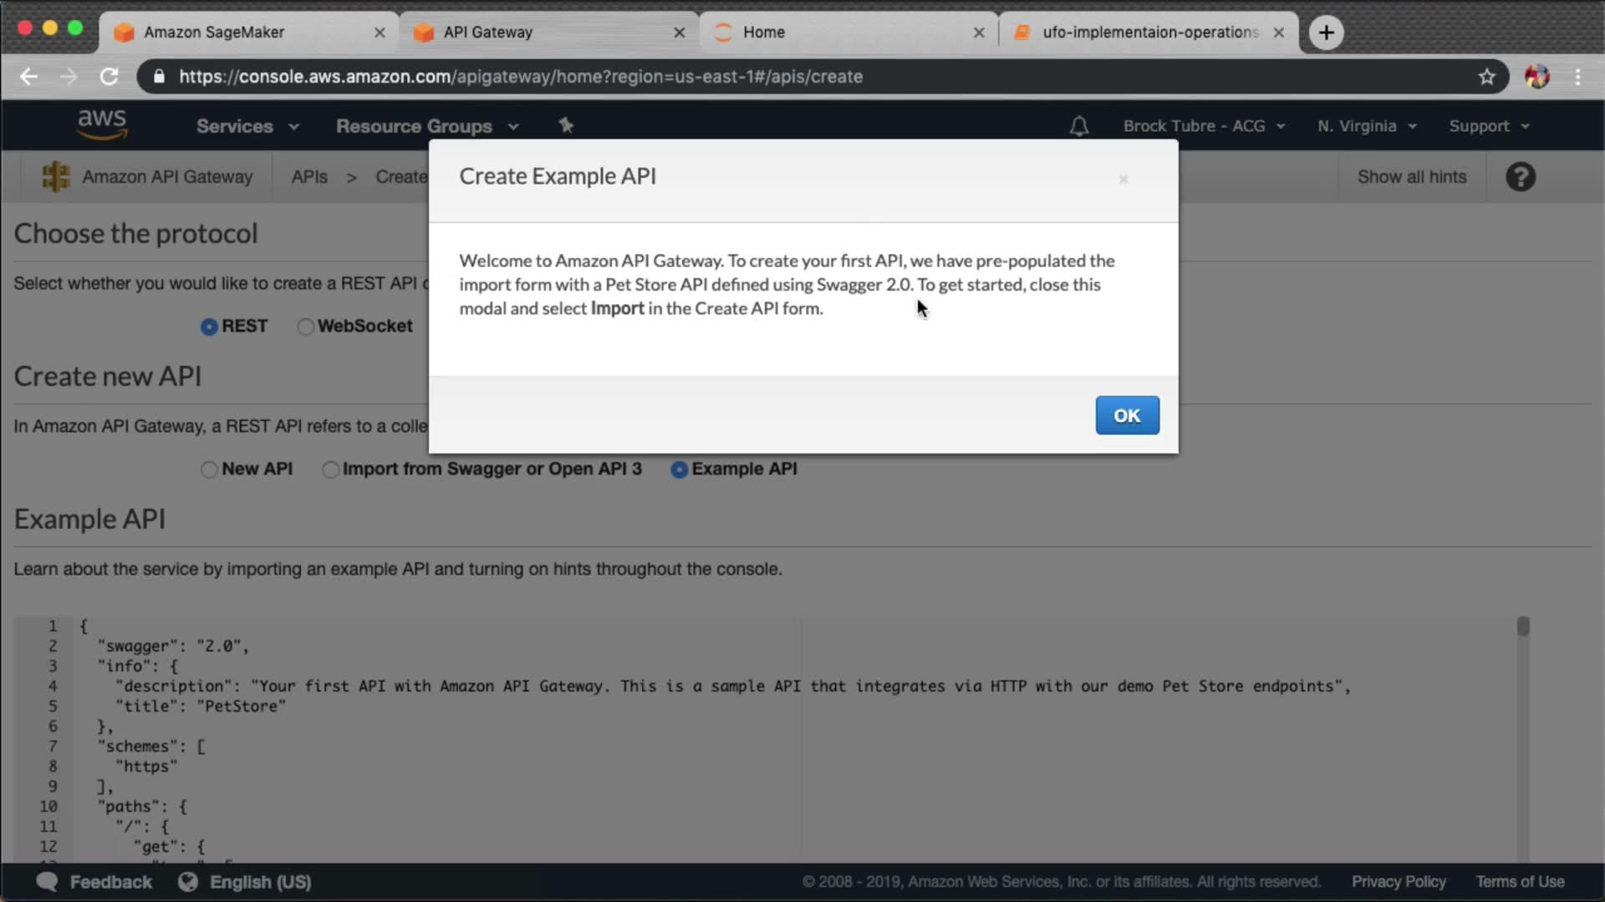Click the Show all hints link
1605x902 pixels.
click(1411, 177)
